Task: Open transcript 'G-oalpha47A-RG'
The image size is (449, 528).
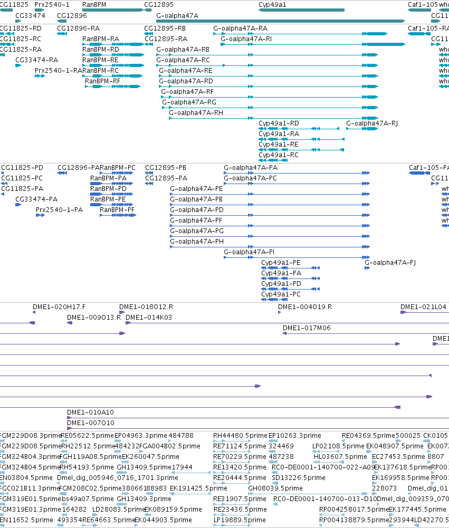Action: tap(189, 102)
